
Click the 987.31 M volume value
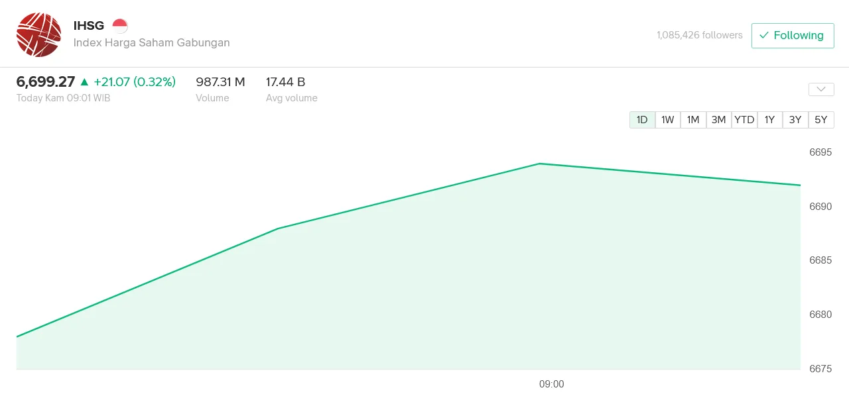click(220, 82)
